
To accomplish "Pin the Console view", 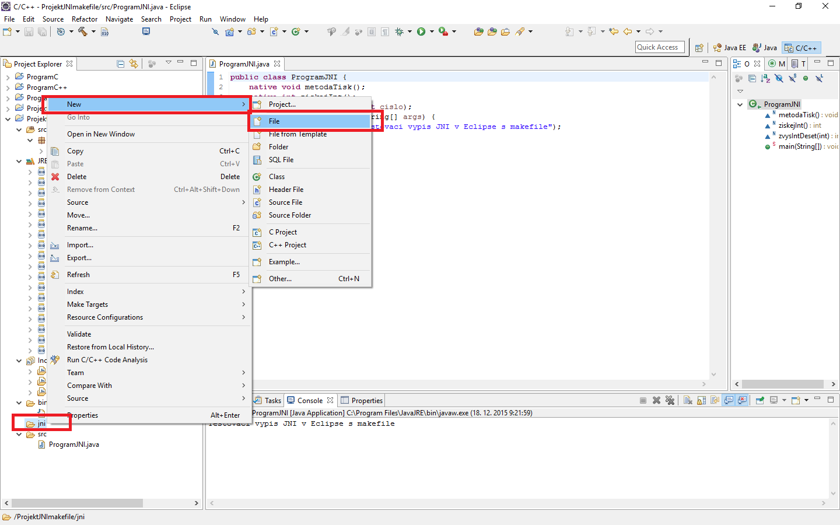I will (760, 400).
